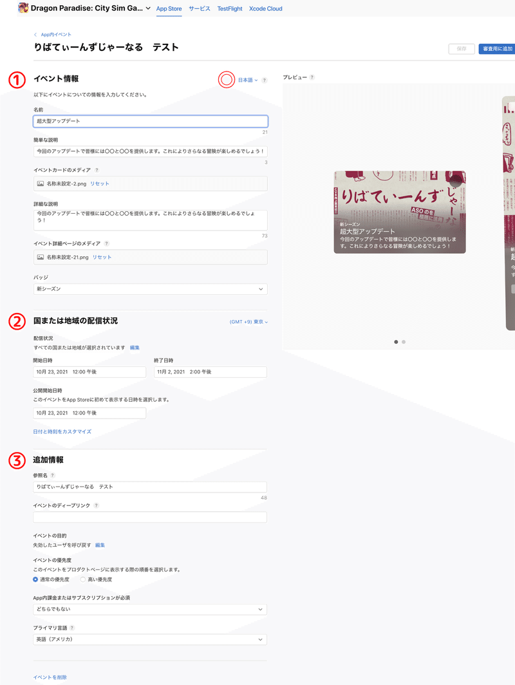Open the 日本語 language dropdown
Image resolution: width=515 pixels, height=685 pixels.
tap(248, 80)
